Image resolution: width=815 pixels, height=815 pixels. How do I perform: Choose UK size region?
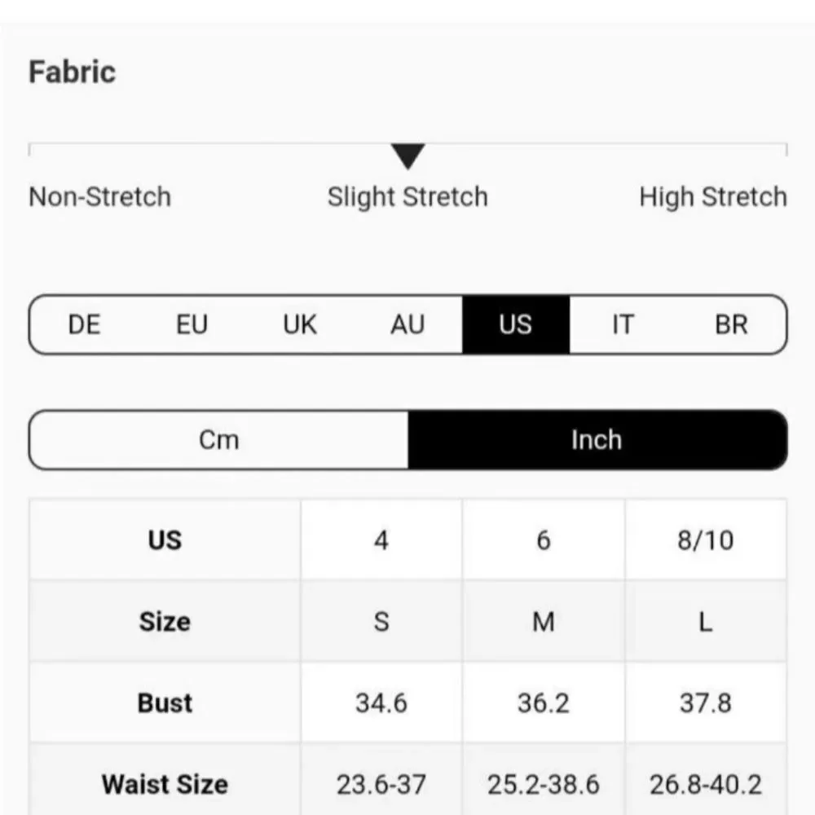click(300, 324)
